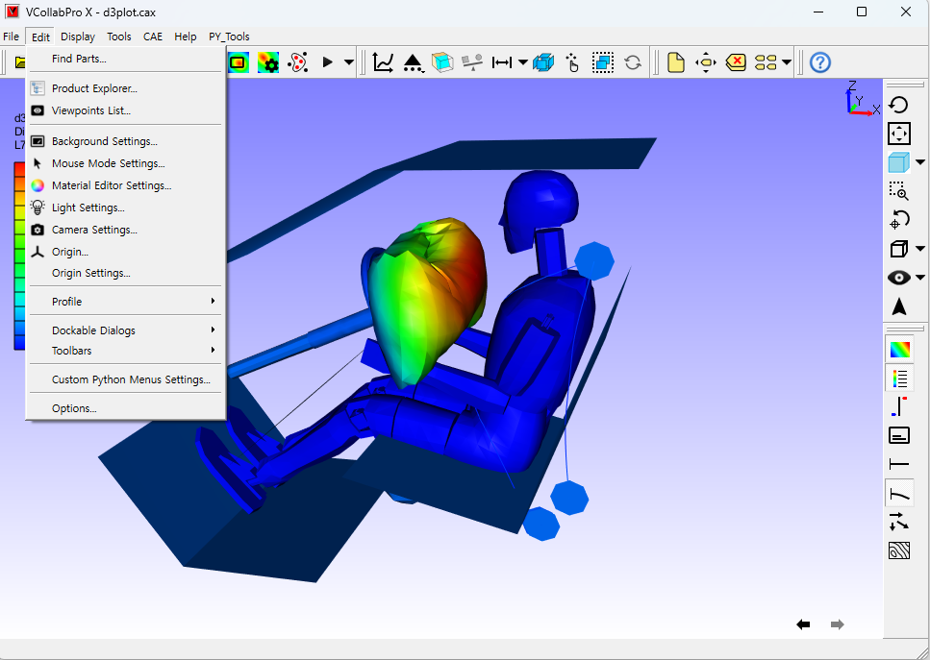Viewport: 930px width, 660px height.
Task: Open the CAE menu
Action: click(152, 37)
